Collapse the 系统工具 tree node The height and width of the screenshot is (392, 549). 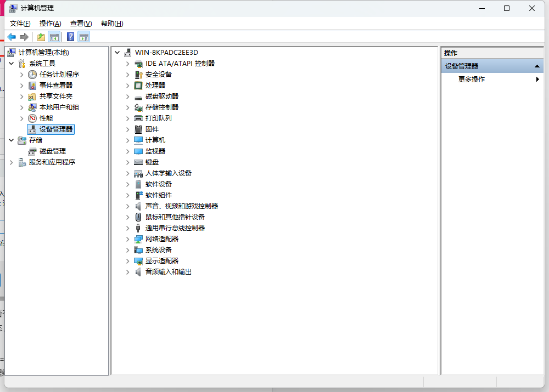coord(12,64)
